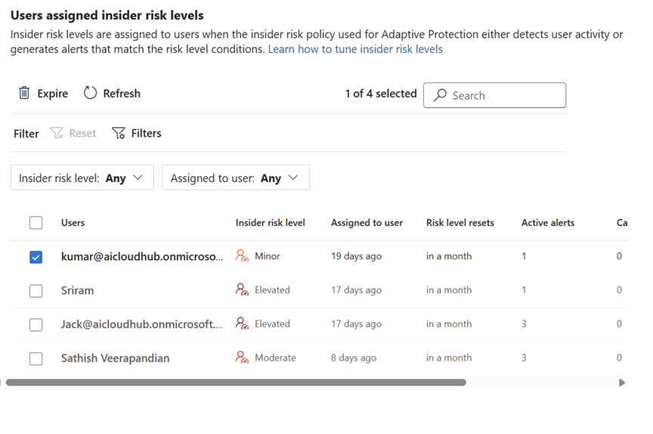
Task: Click Sathish's Moderate risk user icon
Action: click(242, 358)
